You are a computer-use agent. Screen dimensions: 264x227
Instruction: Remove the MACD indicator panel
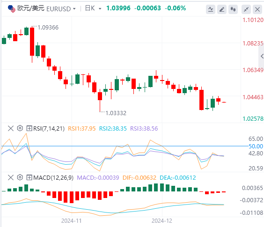coord(11,177)
